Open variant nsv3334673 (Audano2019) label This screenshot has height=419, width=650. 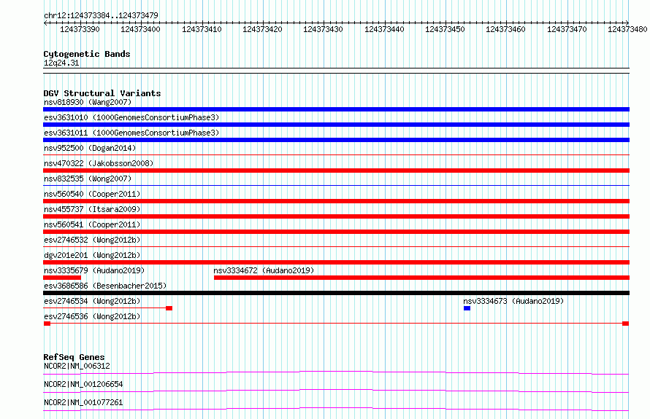pyautogui.click(x=513, y=301)
